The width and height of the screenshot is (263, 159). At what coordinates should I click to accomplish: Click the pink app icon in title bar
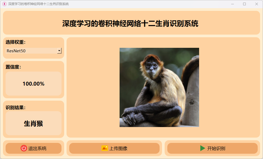(x=5, y=4)
